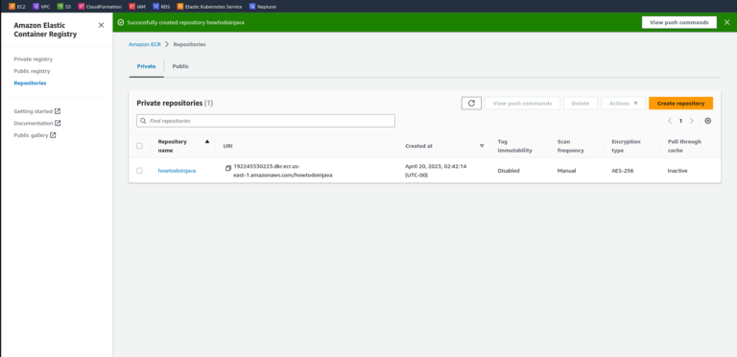Click the AES-256 encryption value
This screenshot has height=357, width=737.
point(622,171)
